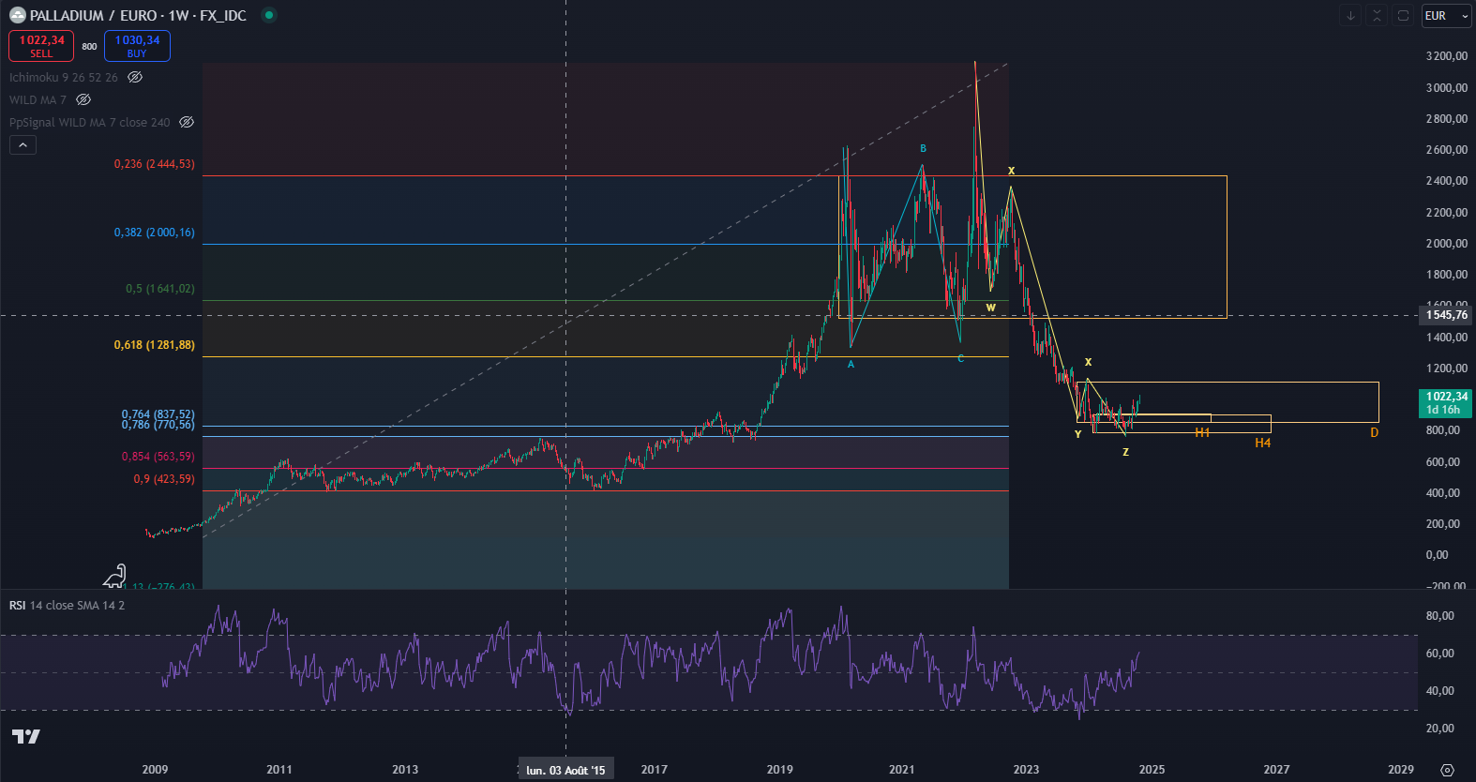Unhide PpSignal WILD MA indicator
1476x782 pixels.
pyautogui.click(x=187, y=122)
